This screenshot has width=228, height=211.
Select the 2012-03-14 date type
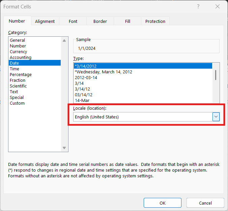click(86, 77)
